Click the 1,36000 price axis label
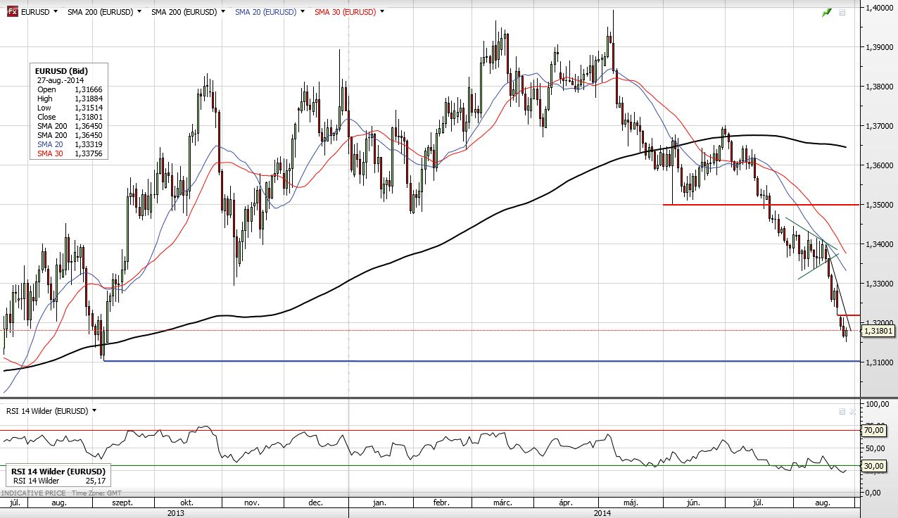The image size is (898, 518). click(x=879, y=165)
